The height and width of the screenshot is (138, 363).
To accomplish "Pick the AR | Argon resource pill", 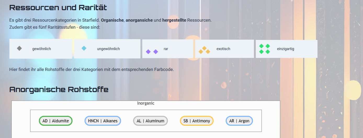I will (239, 121).
